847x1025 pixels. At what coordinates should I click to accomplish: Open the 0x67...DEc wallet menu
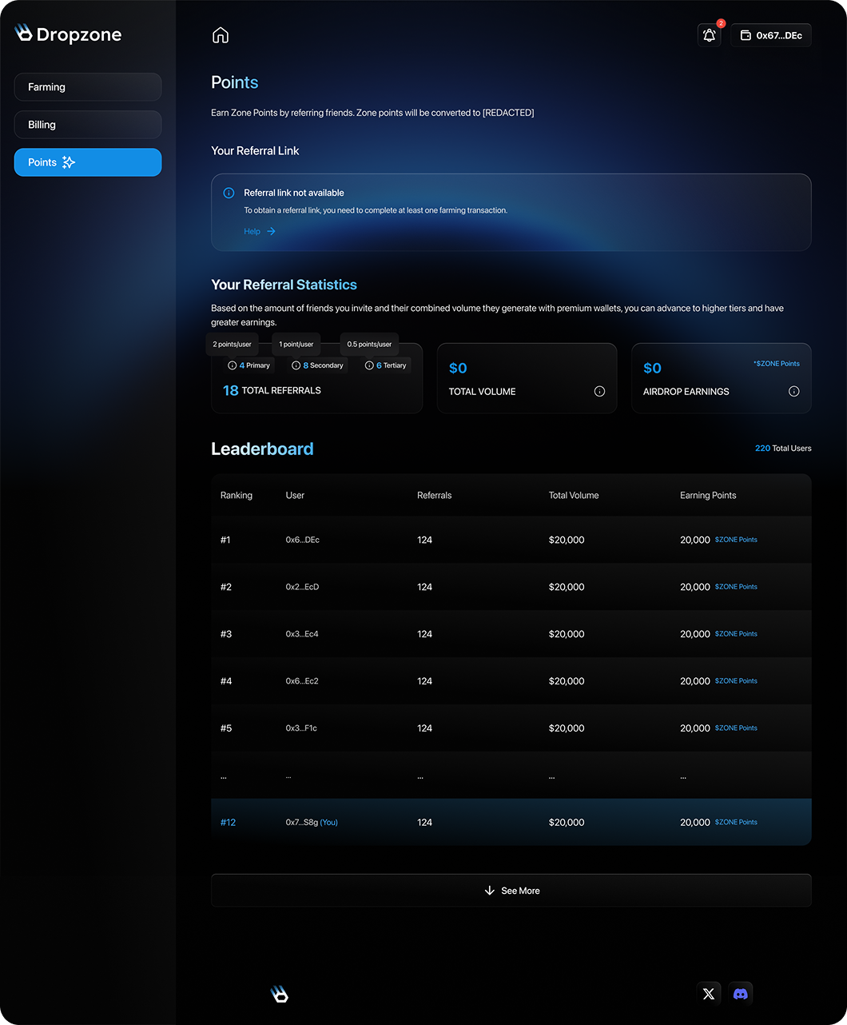pos(770,34)
